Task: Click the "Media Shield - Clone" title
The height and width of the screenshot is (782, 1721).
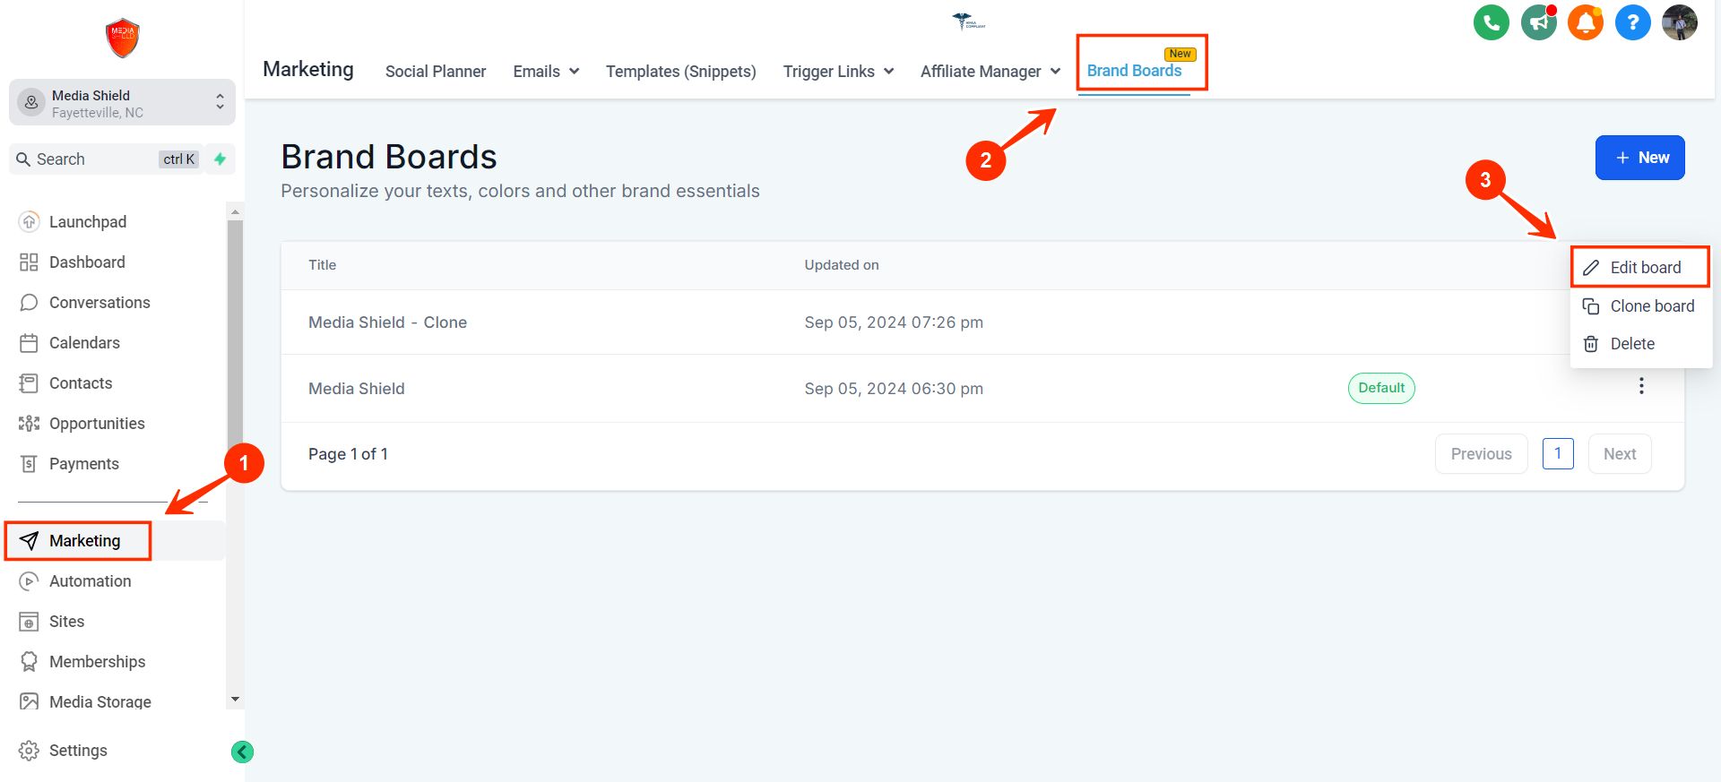Action: click(387, 322)
